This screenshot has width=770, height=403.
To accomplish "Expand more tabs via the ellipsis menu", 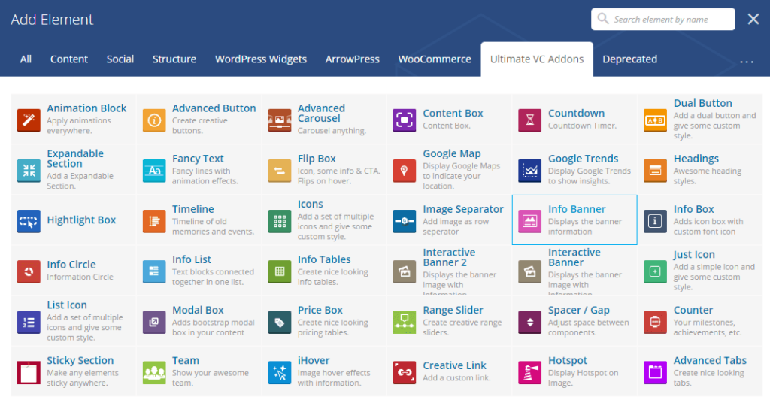I will (747, 62).
